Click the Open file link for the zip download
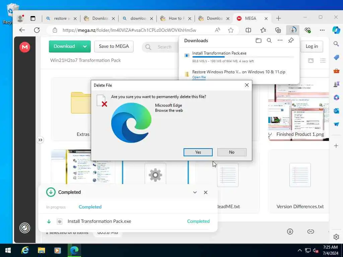This screenshot has height=257, width=343. pyautogui.click(x=199, y=77)
